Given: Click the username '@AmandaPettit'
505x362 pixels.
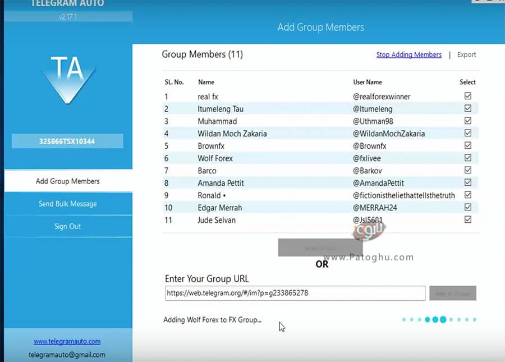Looking at the screenshot, I should tap(378, 184).
